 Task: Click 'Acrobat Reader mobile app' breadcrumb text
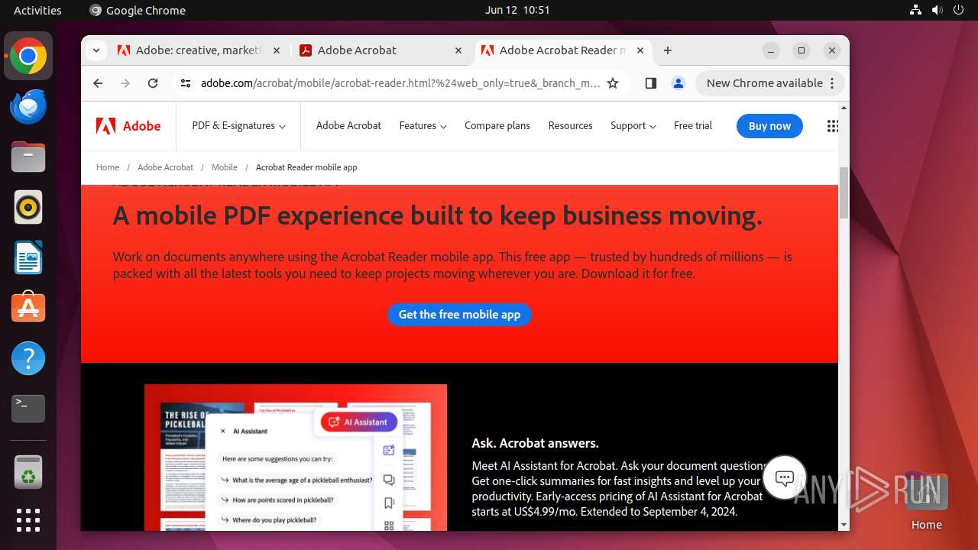pyautogui.click(x=306, y=167)
